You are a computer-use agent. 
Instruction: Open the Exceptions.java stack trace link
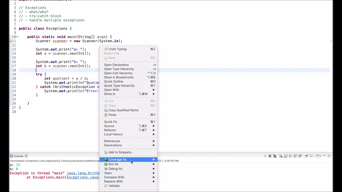[x=83, y=177]
